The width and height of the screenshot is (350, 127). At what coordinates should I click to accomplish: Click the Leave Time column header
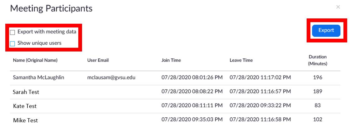(x=241, y=60)
